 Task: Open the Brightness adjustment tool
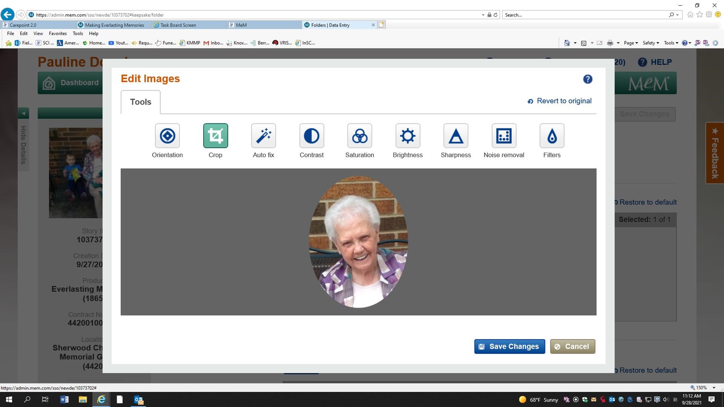[407, 136]
